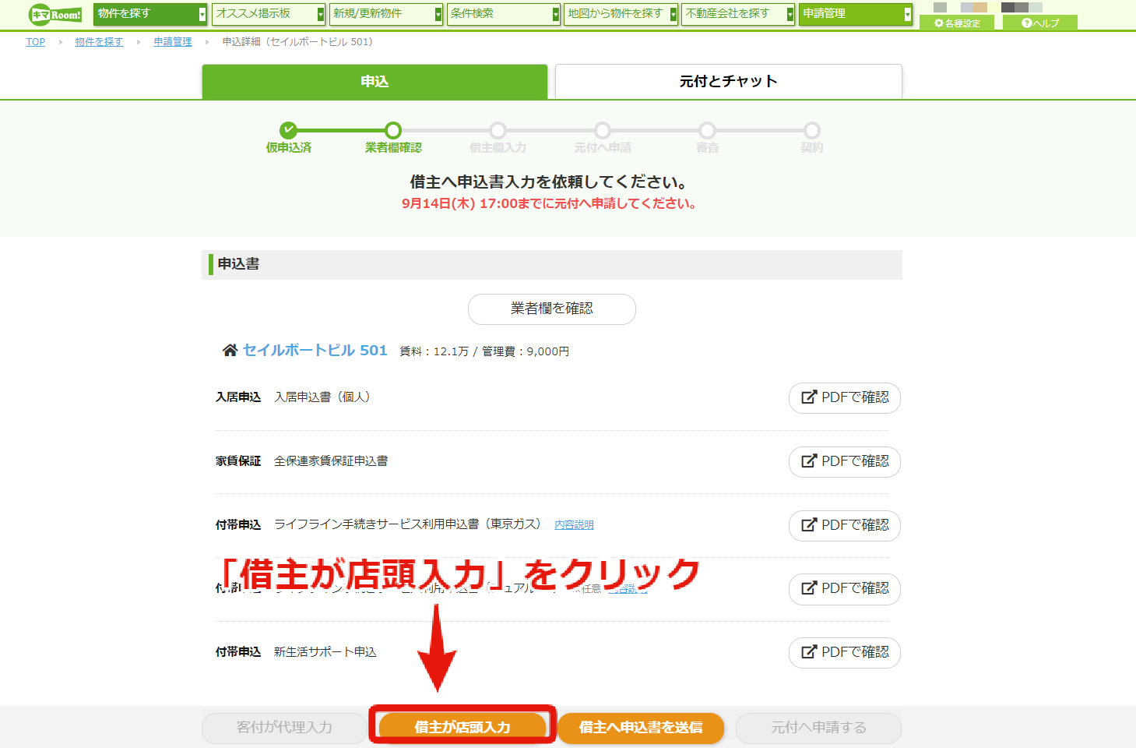Click the greyed 元付へ申請する button
Viewport: 1136px width, 748px height.
click(819, 728)
